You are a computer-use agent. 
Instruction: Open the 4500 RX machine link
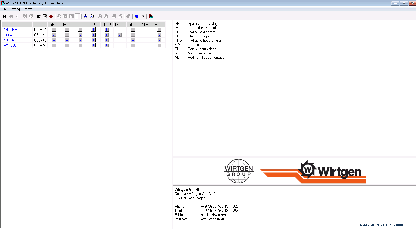(x=10, y=40)
